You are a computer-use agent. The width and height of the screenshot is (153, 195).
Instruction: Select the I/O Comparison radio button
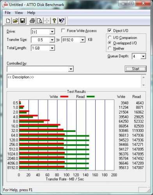pyautogui.click(x=110, y=37)
